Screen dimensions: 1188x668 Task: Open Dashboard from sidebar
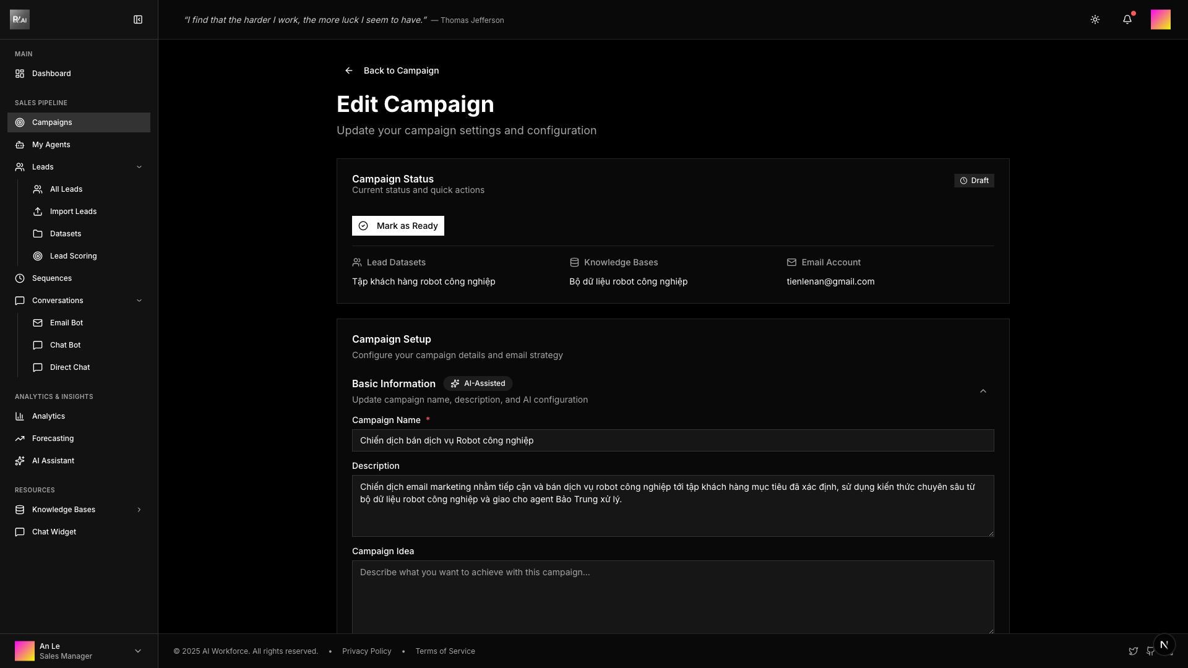[51, 74]
